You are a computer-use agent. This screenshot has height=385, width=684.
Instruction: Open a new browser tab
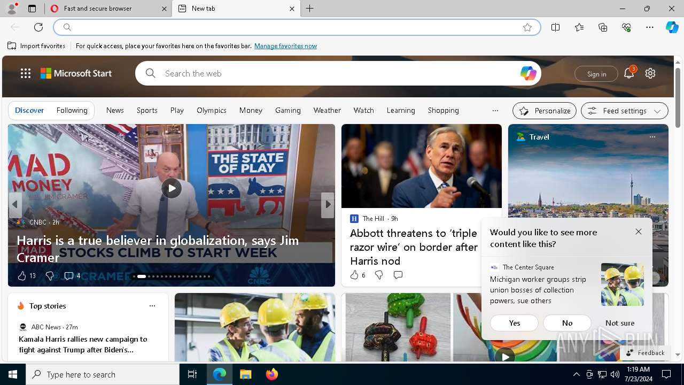[x=310, y=9]
